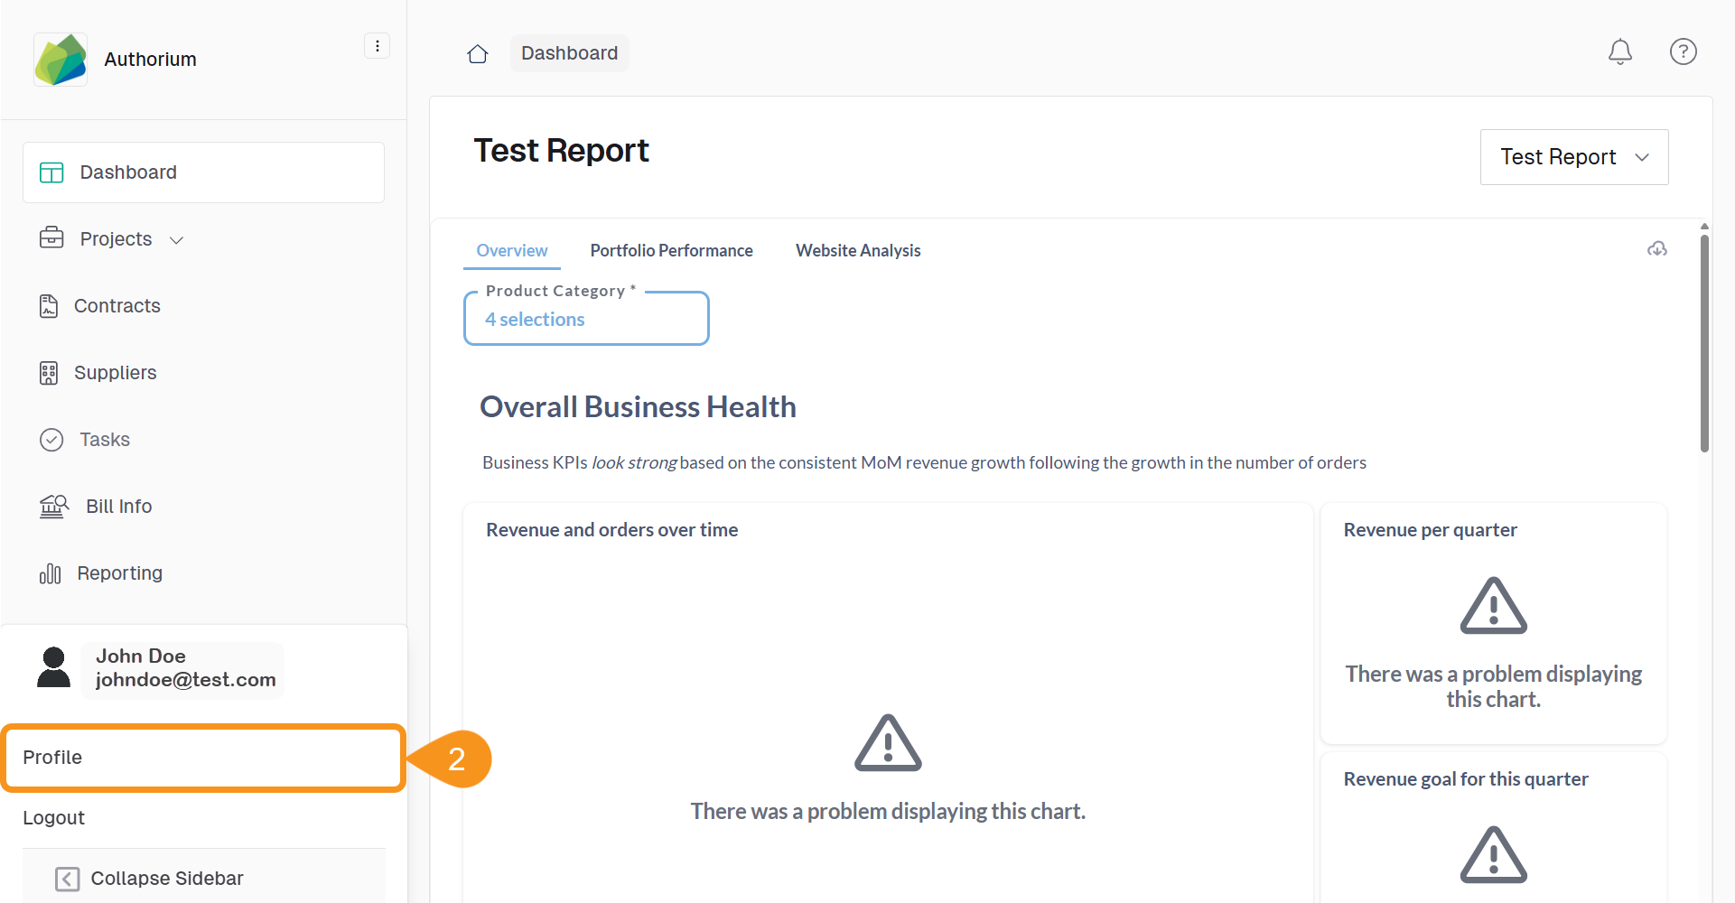Screen dimensions: 1735x903
Task: Open Profile from the user menu
Action: click(x=202, y=758)
